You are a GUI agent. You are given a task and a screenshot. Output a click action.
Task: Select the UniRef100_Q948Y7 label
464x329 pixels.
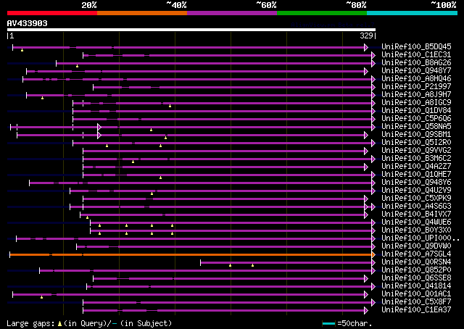416,71
